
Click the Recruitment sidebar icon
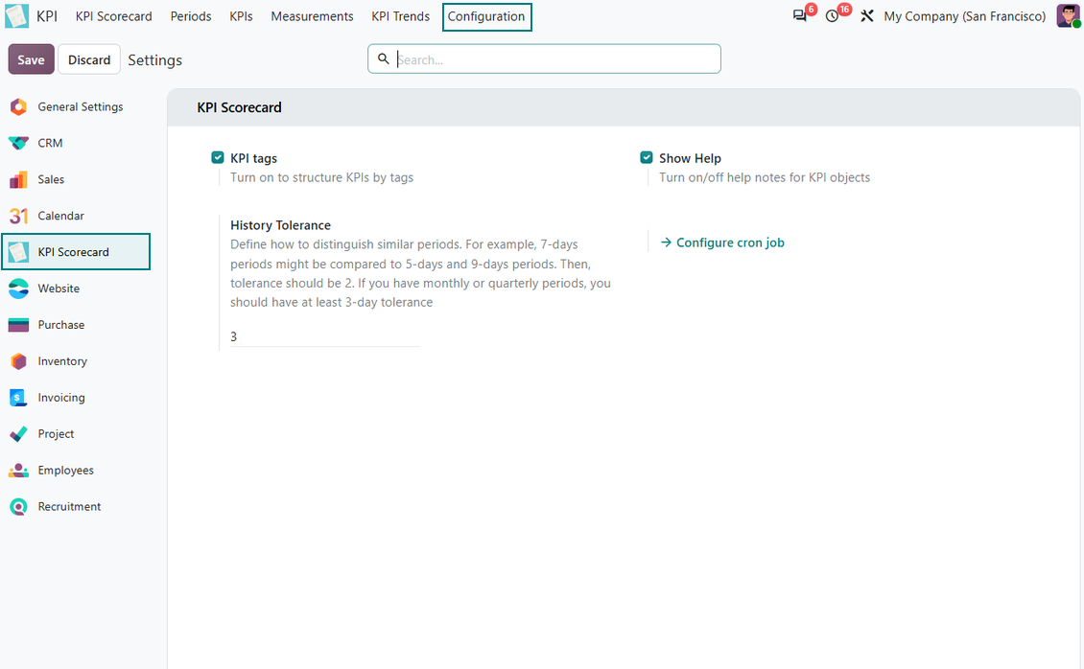pos(18,507)
